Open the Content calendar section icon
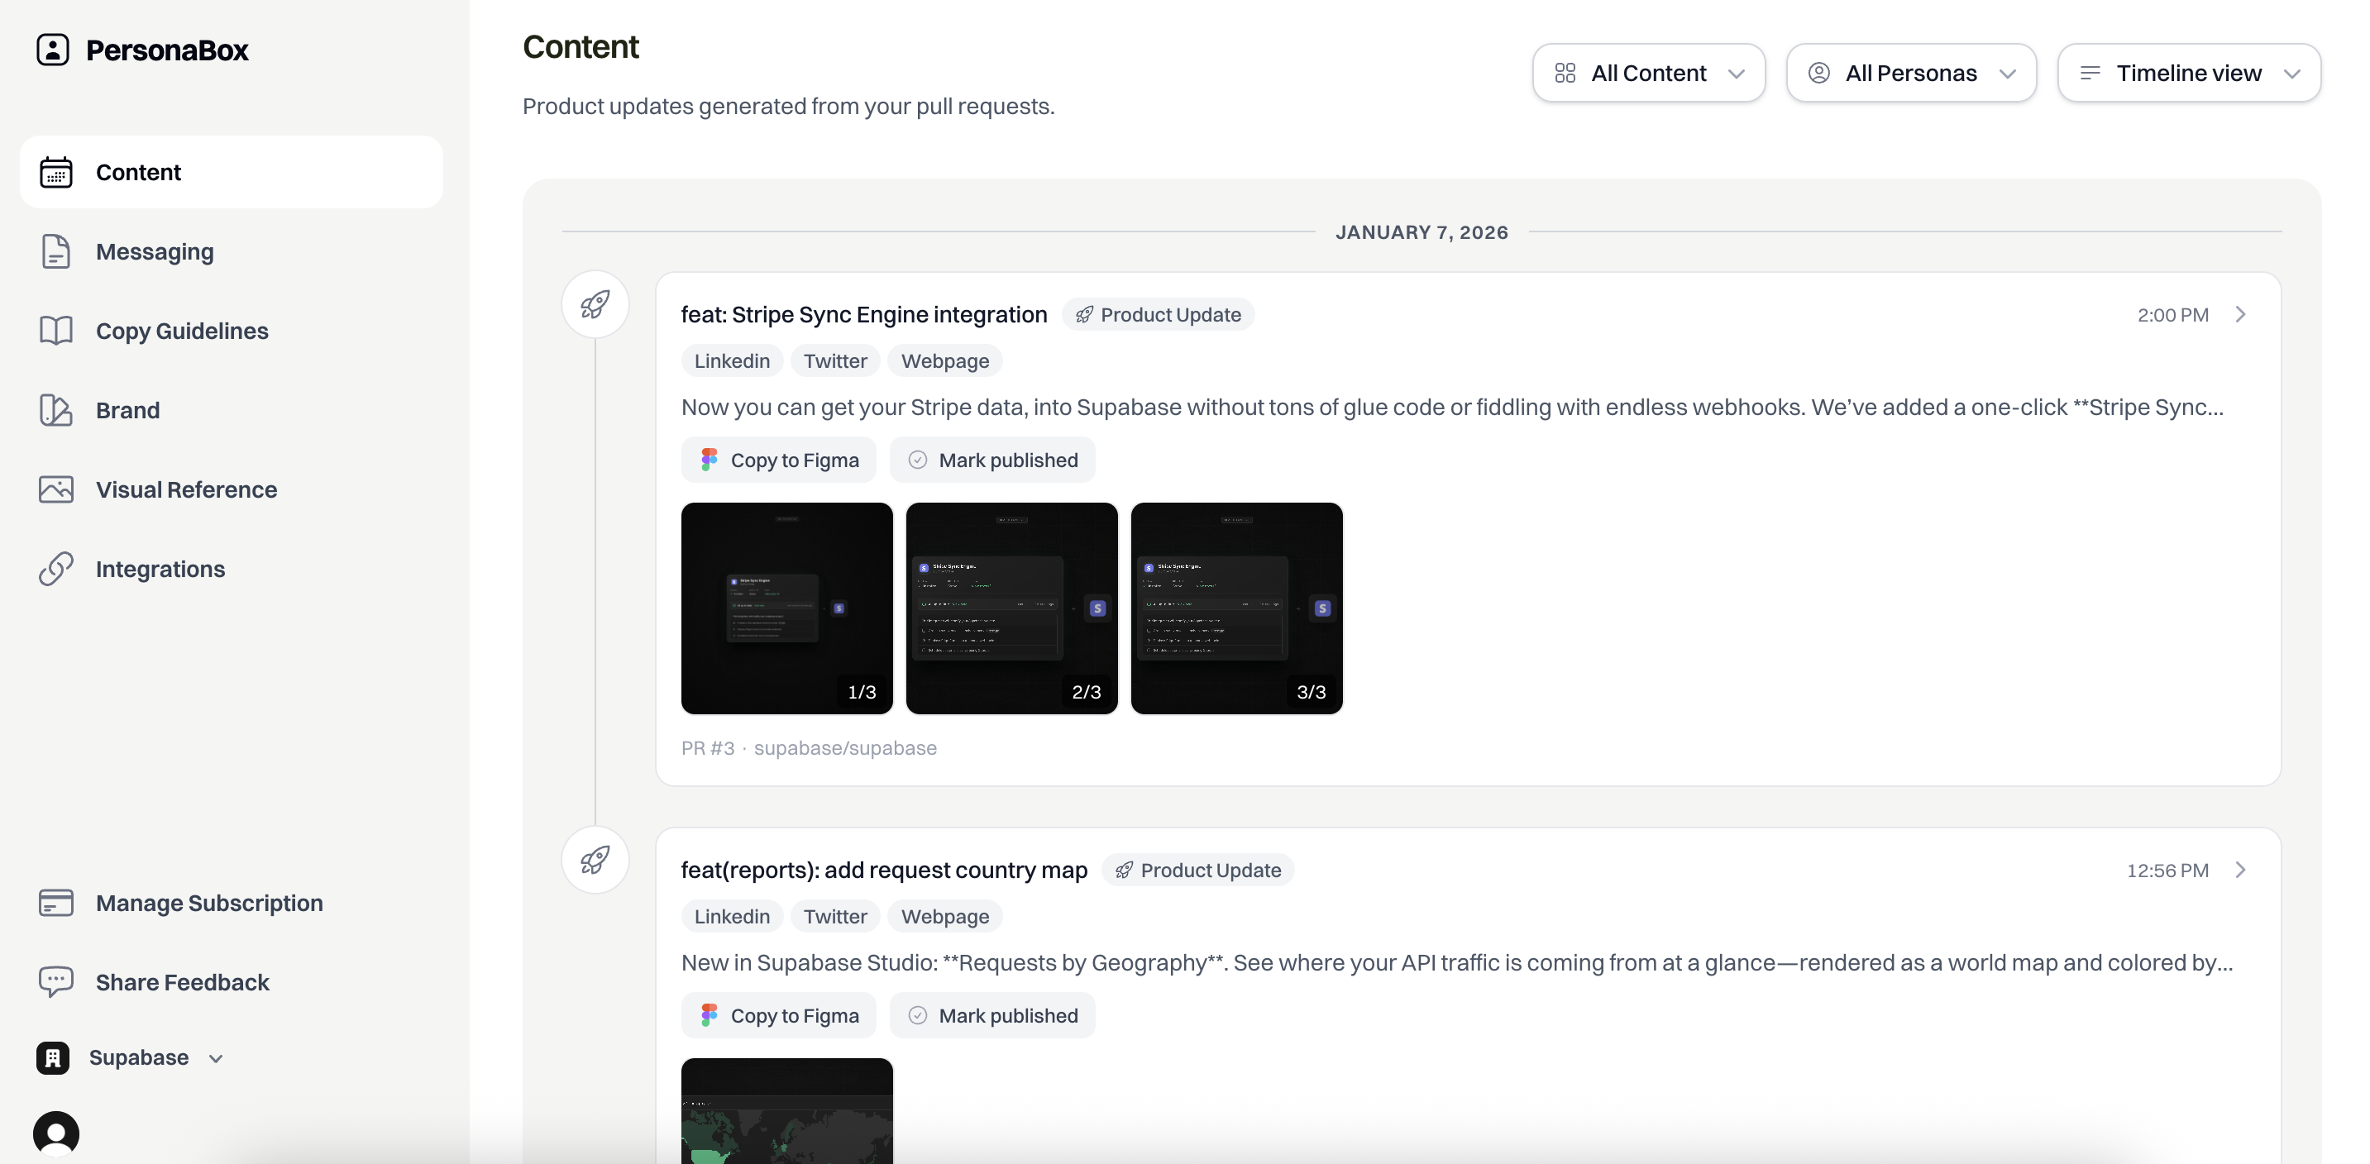 pos(56,172)
